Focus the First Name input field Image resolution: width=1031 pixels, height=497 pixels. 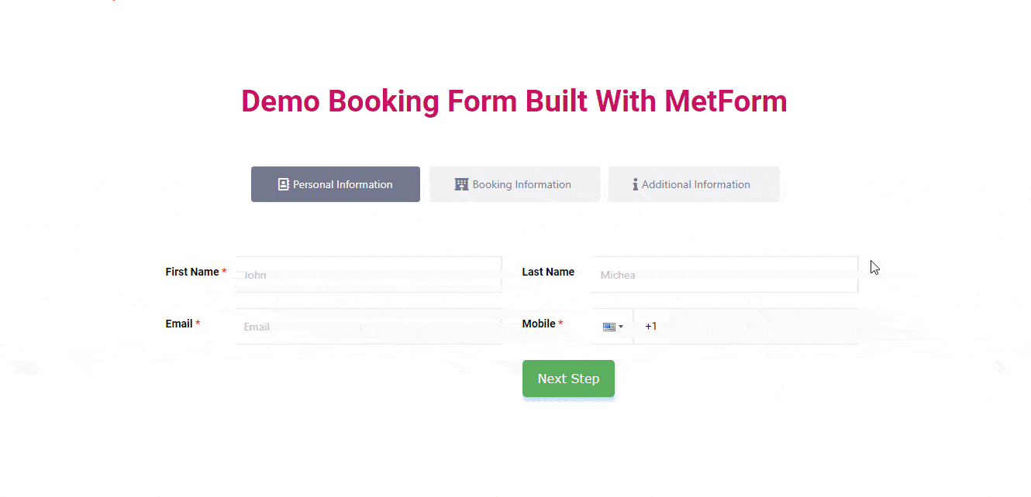pos(368,275)
